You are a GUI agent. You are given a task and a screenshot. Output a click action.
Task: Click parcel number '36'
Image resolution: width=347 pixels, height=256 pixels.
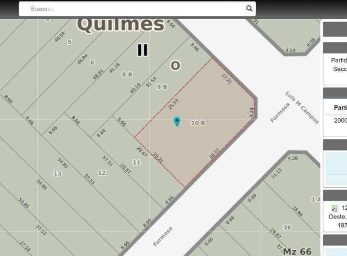pos(287,227)
